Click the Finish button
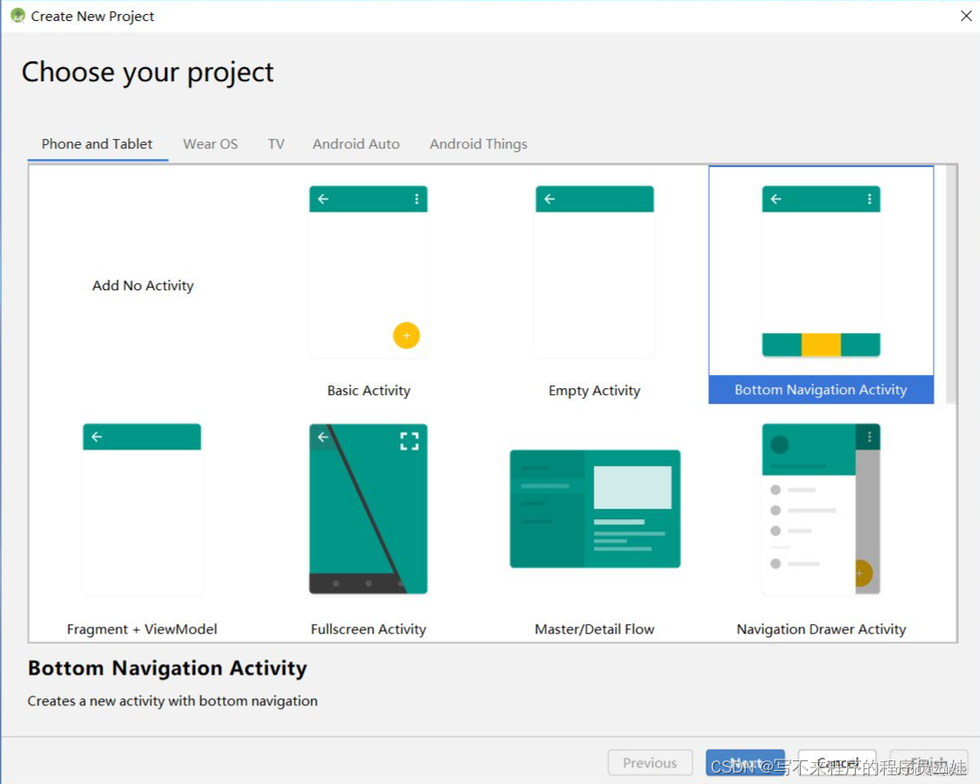This screenshot has width=980, height=784. pyautogui.click(x=928, y=763)
